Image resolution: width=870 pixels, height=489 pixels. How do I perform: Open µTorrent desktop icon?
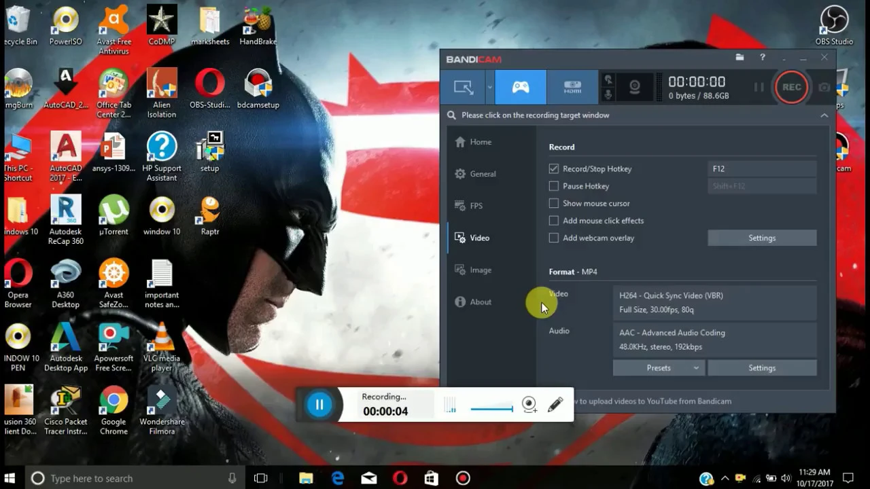(x=114, y=216)
